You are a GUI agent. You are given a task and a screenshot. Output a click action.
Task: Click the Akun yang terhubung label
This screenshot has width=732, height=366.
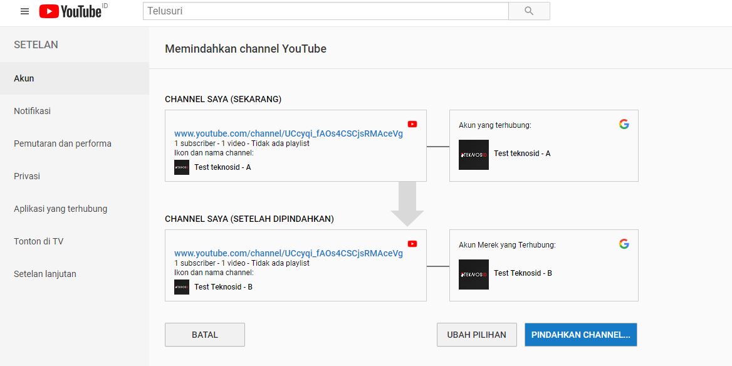pos(495,125)
